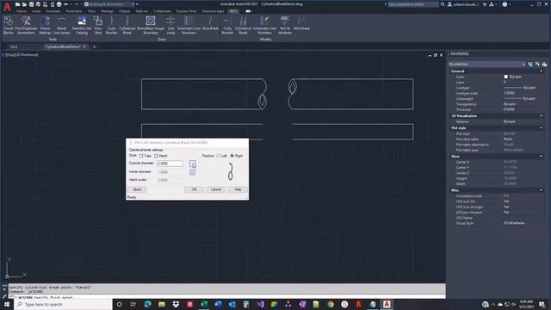Click Select Objects icon in Properties panel
This screenshot has width=551, height=310.
[537, 64]
